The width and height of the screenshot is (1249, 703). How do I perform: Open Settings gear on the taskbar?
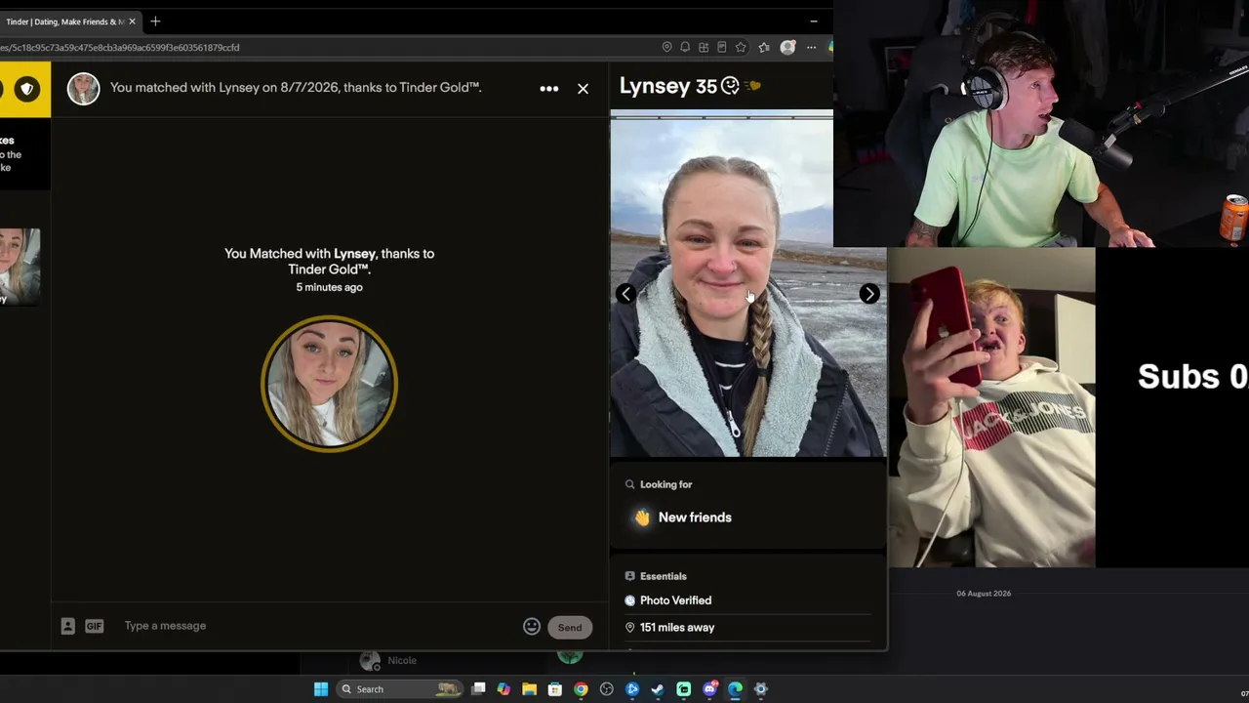tap(761, 689)
